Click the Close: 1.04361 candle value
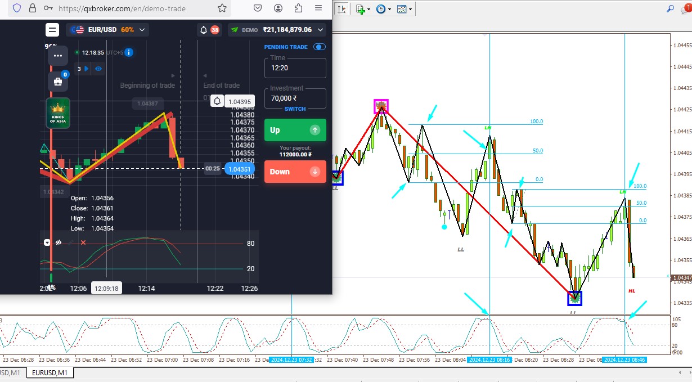The height and width of the screenshot is (382, 692). click(92, 208)
